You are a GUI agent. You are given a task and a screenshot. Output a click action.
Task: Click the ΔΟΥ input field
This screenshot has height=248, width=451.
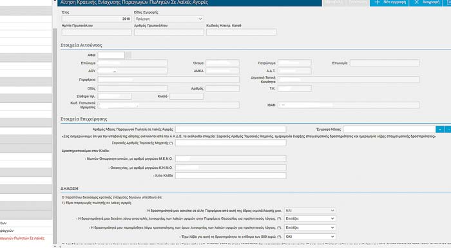pos(132,71)
